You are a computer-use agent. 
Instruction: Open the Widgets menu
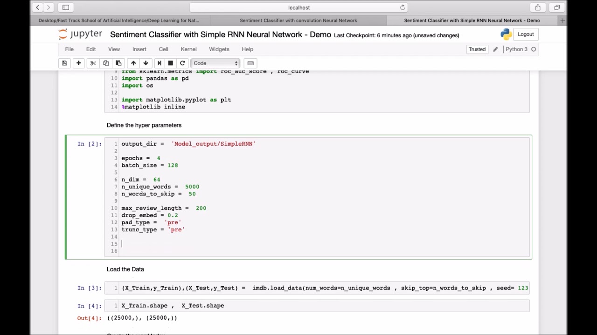[x=219, y=49]
